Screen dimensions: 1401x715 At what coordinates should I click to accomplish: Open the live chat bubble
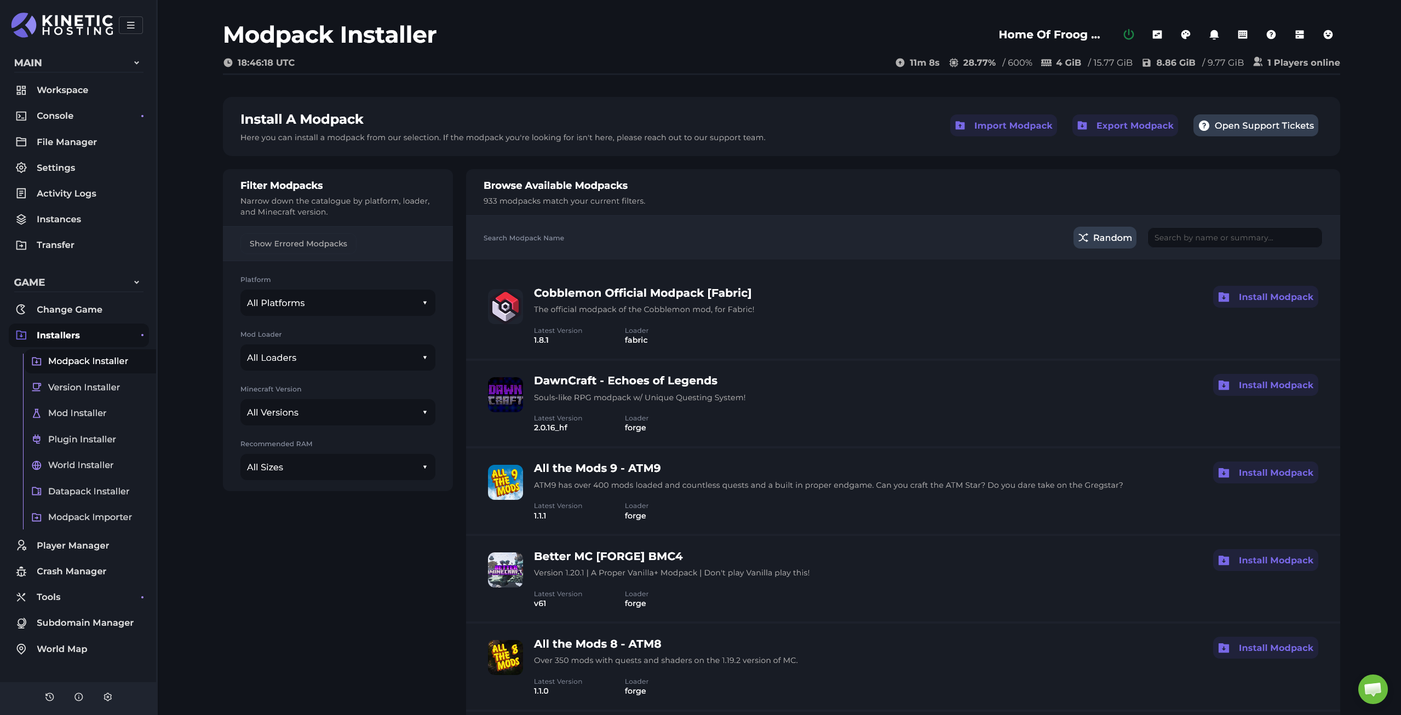[x=1373, y=689]
